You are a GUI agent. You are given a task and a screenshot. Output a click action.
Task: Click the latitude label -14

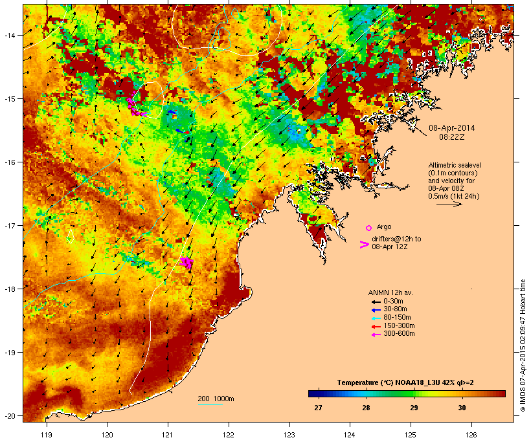(x=10, y=35)
